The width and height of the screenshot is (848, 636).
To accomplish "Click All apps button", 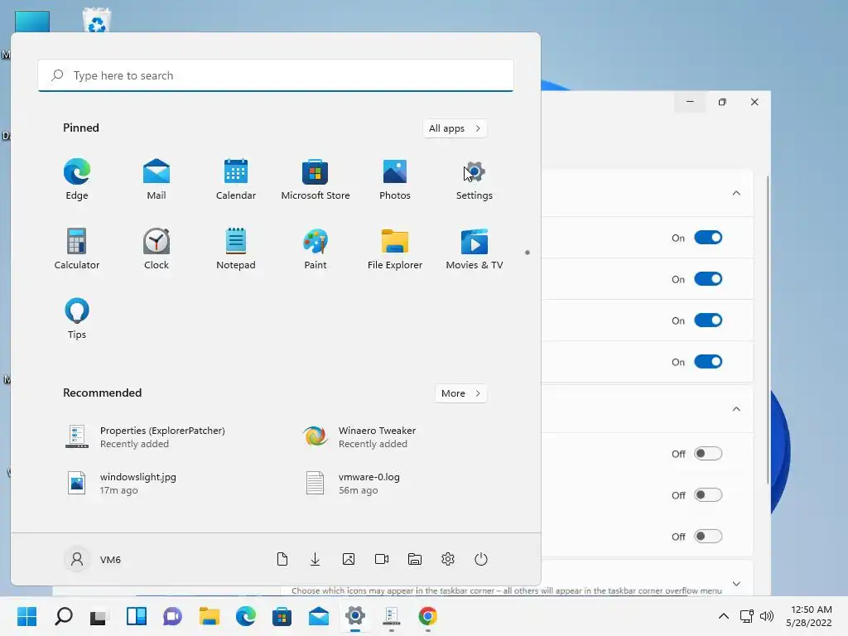I will (x=455, y=128).
